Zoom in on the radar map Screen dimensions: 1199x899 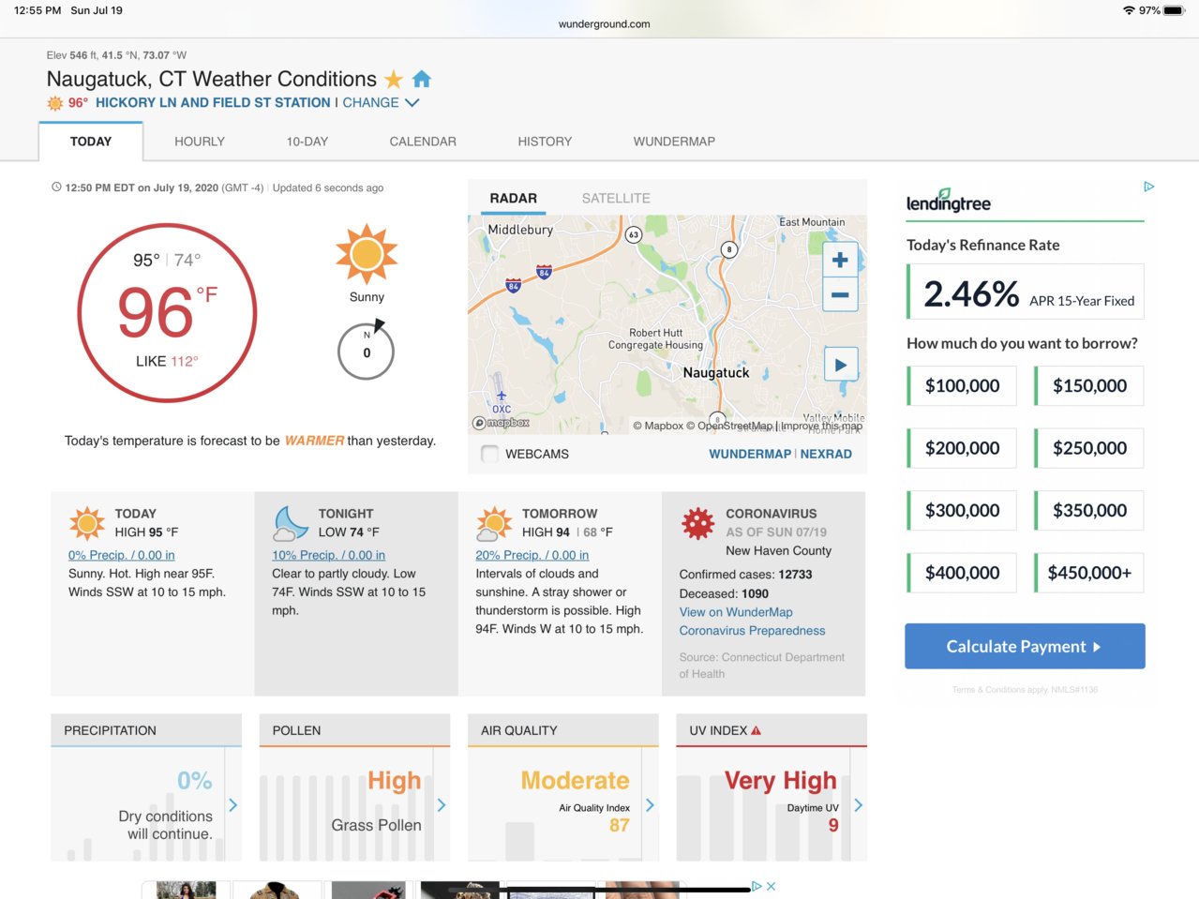(x=840, y=260)
